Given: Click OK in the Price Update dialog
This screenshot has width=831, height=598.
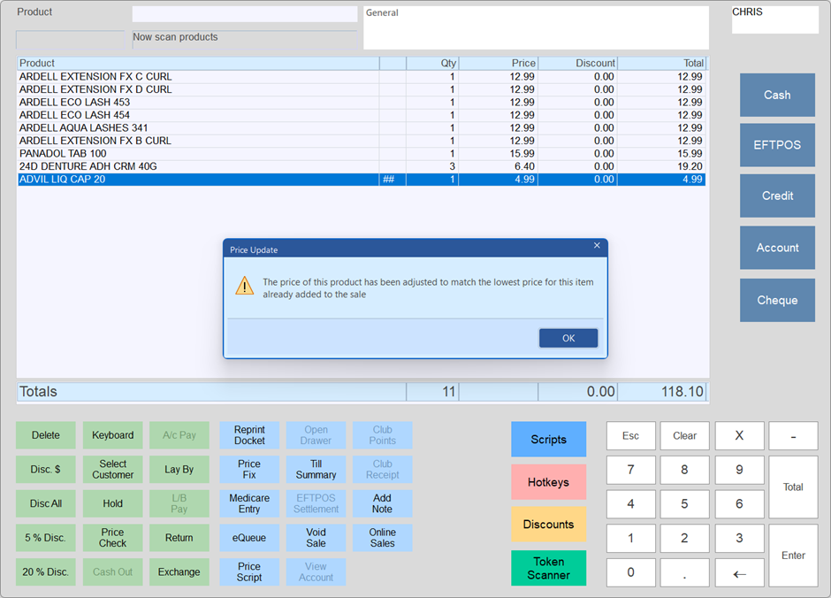Looking at the screenshot, I should (x=568, y=338).
